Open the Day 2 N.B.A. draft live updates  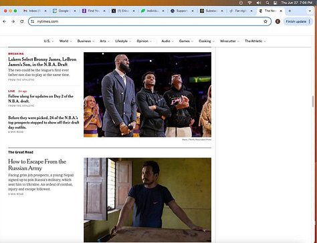41,99
